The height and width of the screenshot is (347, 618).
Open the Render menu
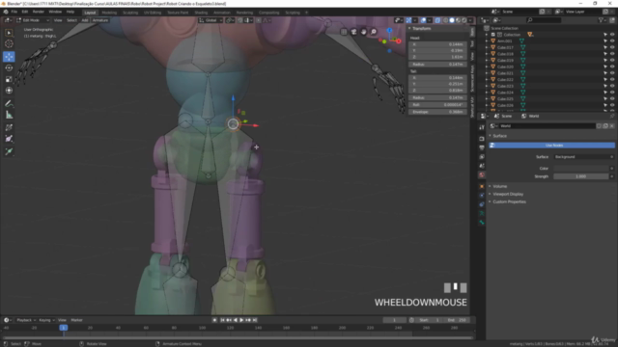tap(39, 12)
